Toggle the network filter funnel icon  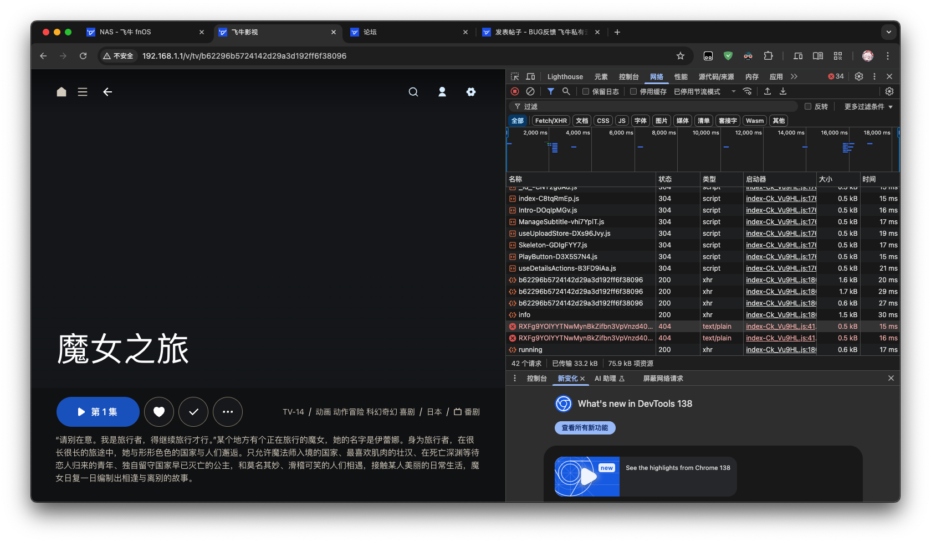coord(551,91)
